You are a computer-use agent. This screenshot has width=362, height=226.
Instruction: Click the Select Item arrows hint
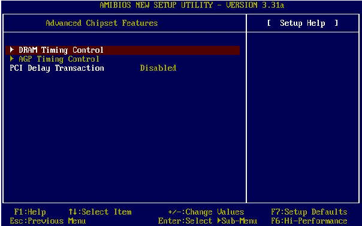pos(100,212)
